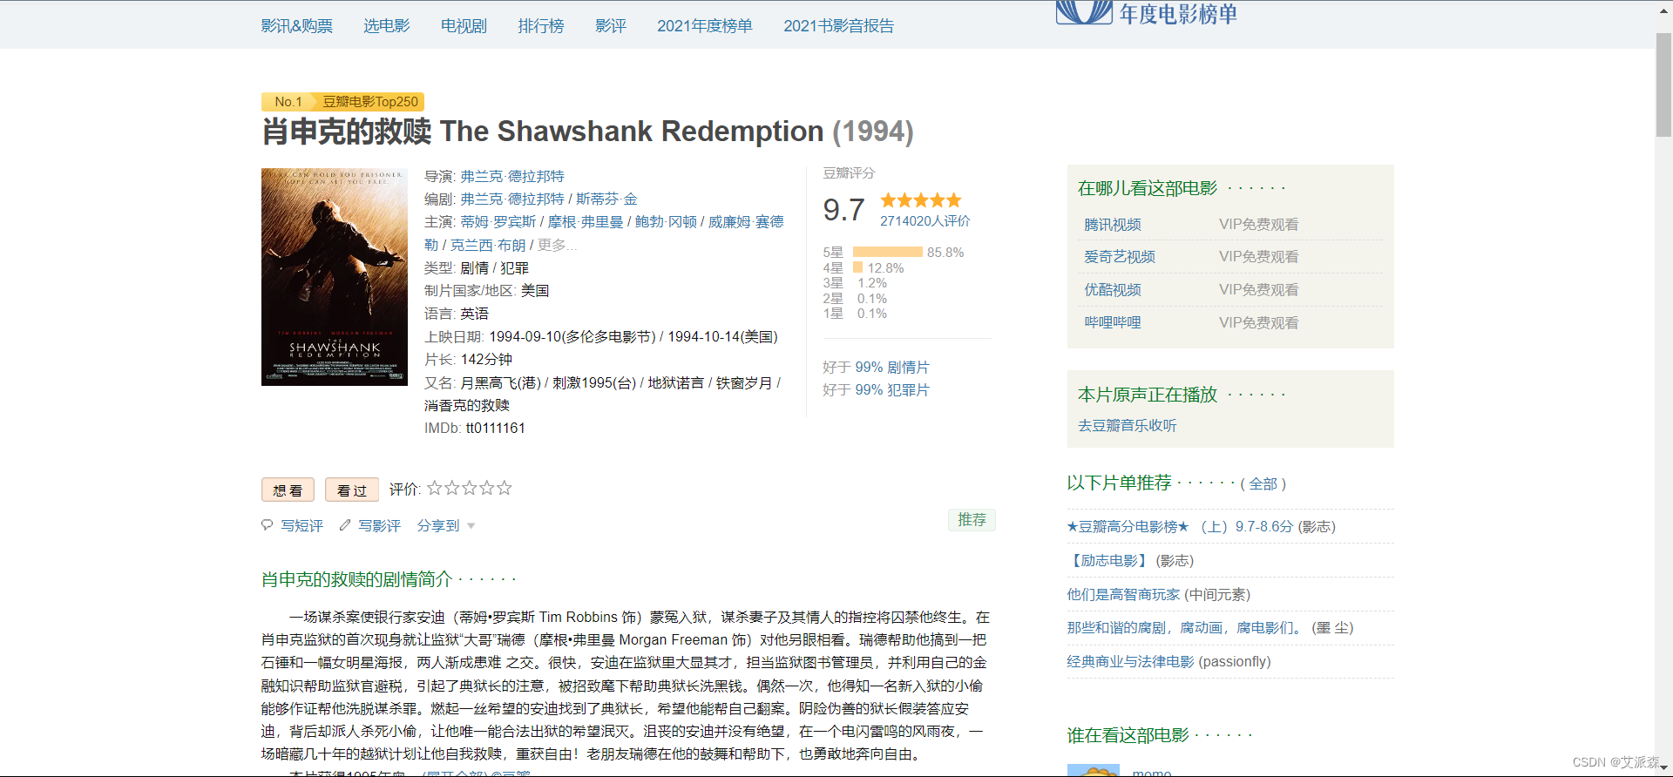
Task: Click the first rating star
Action: tap(434, 488)
